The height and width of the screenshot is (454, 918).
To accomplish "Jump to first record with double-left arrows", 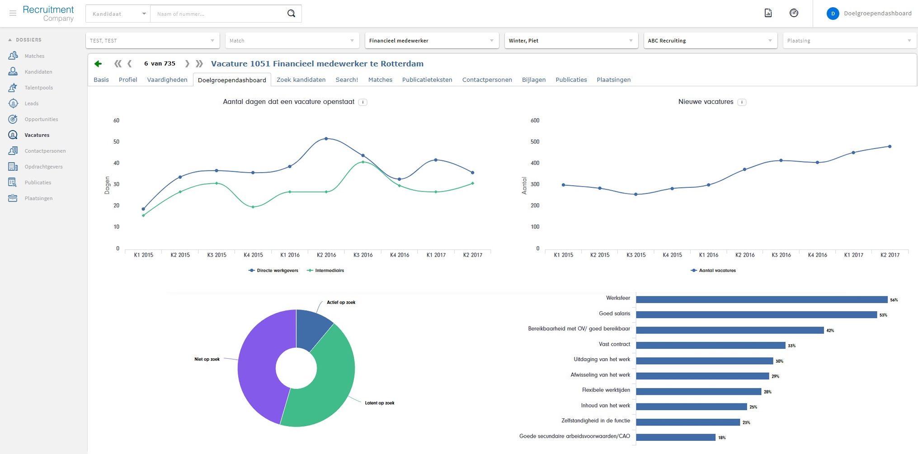I will coord(118,64).
